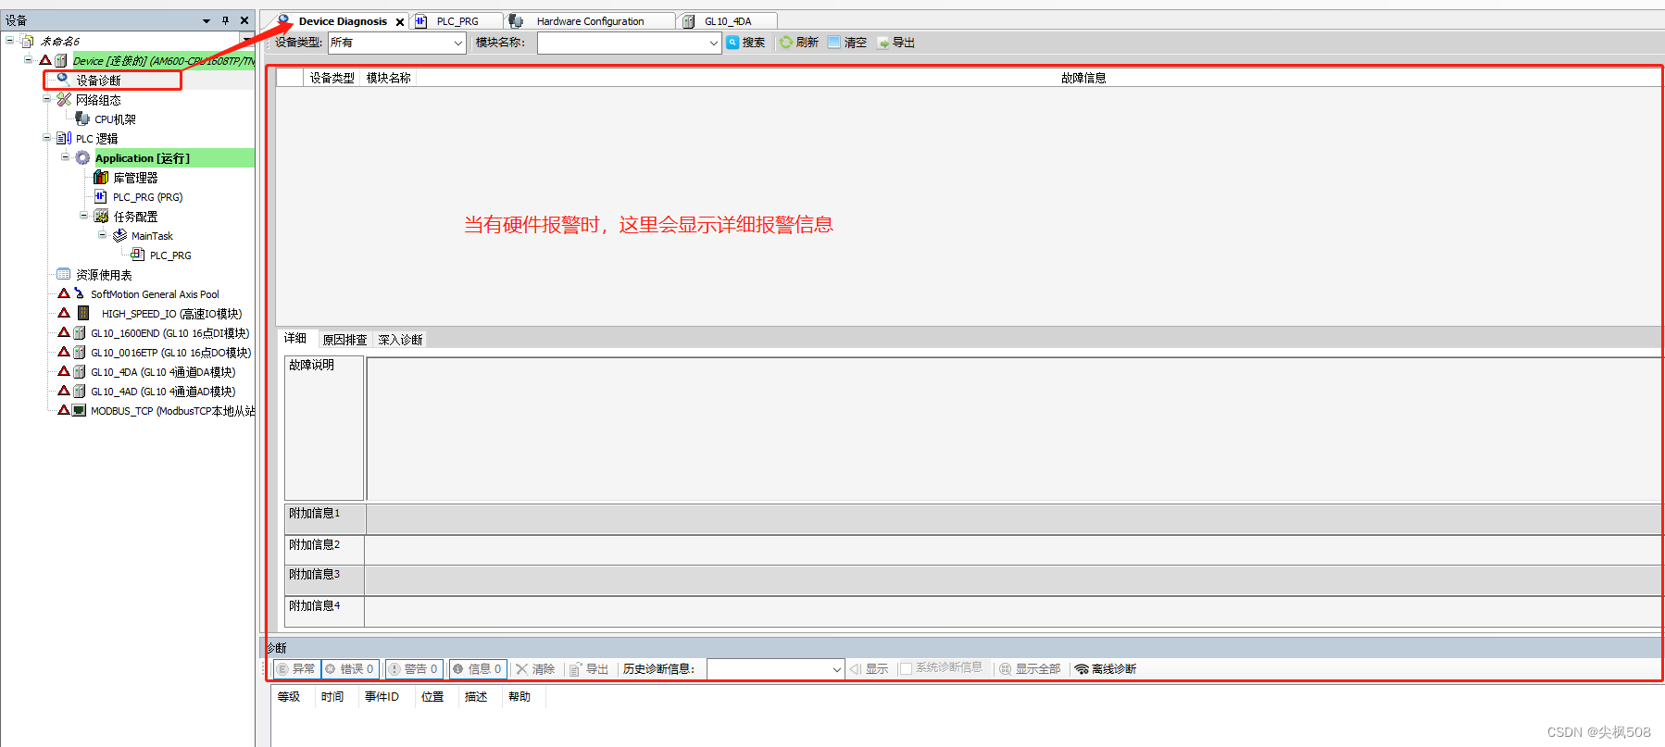Click the 事件ID column header
This screenshot has width=1665, height=747.
(382, 697)
